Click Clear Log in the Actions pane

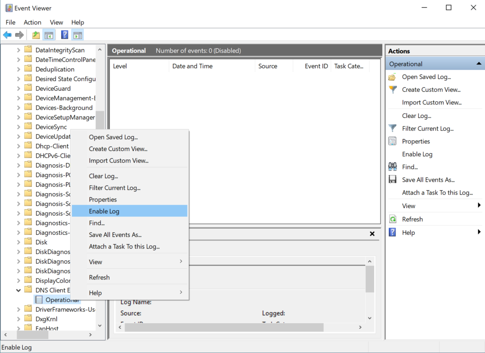click(416, 115)
